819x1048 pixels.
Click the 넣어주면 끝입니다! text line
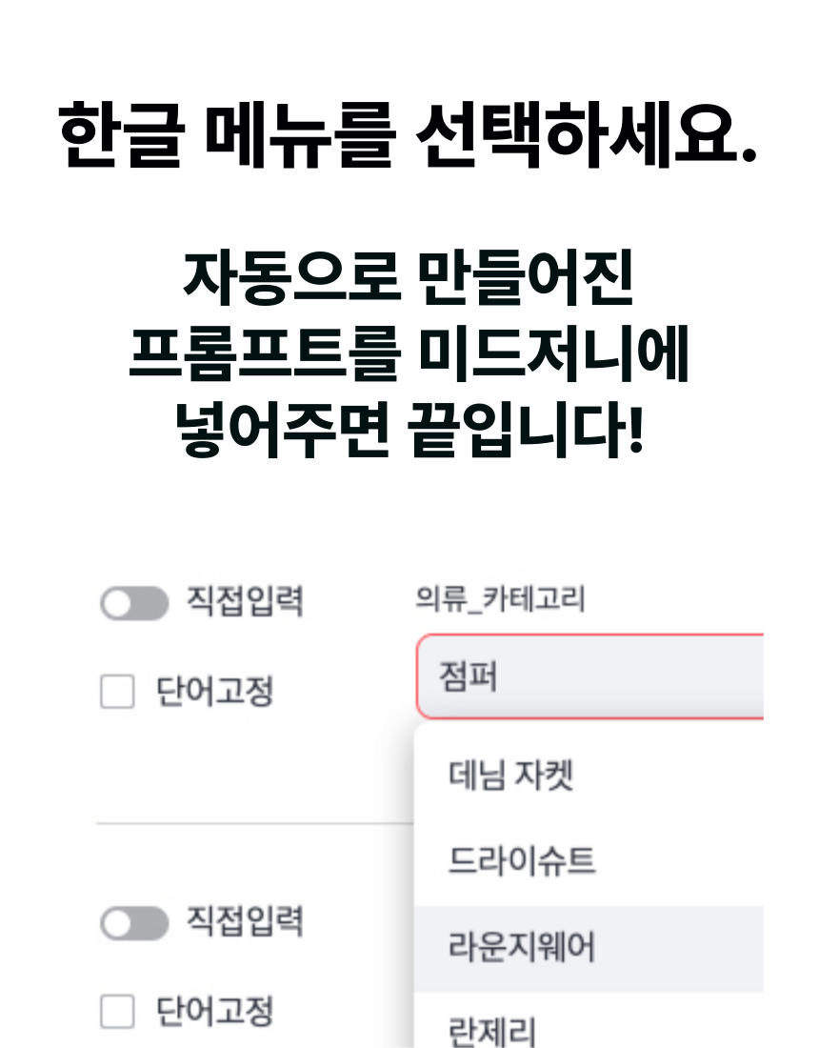click(409, 431)
